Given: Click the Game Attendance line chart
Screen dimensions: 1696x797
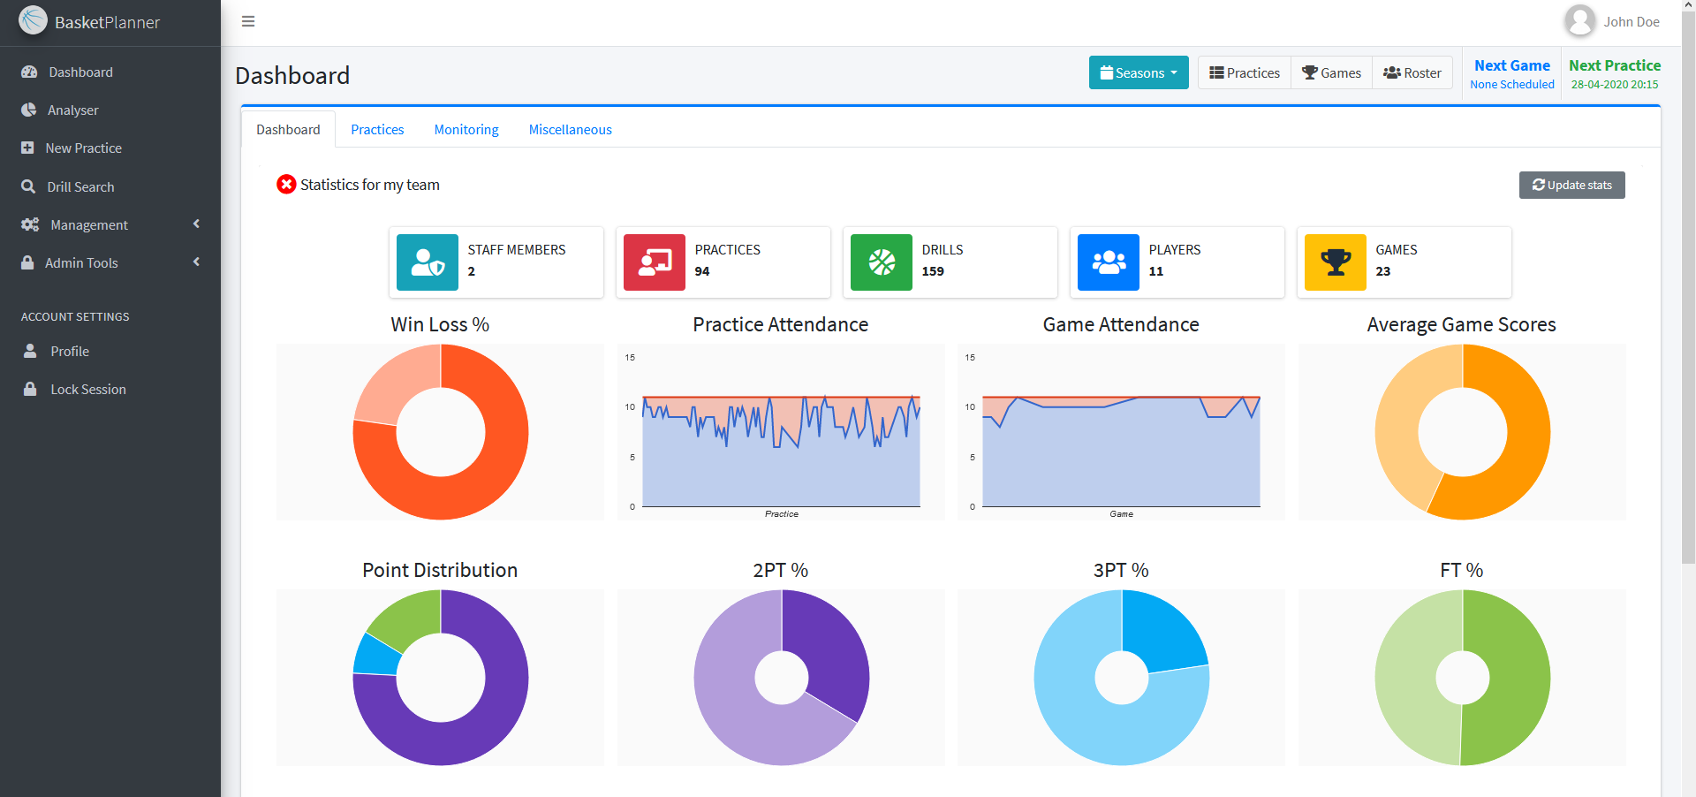Looking at the screenshot, I should [x=1121, y=433].
